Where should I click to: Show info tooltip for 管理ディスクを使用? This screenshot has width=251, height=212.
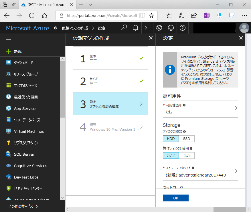point(191,148)
